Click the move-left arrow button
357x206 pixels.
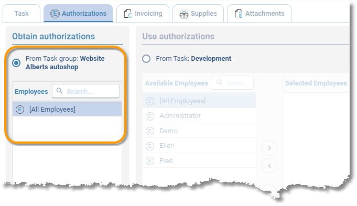tap(269, 166)
